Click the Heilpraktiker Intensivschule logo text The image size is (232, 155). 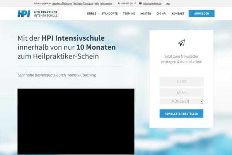pyautogui.click(x=46, y=14)
